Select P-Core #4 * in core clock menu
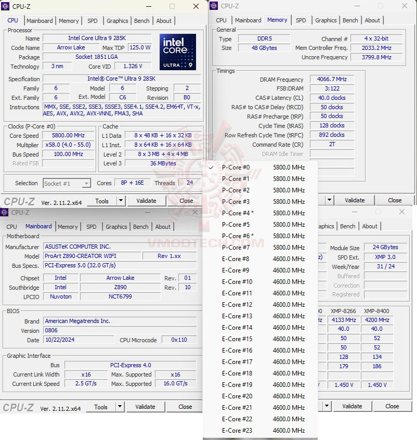Screen dimensions: 417x440 tap(260, 213)
